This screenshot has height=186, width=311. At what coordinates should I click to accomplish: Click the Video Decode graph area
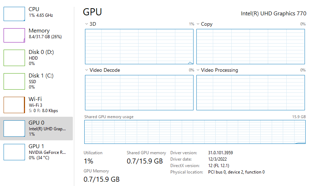click(139, 92)
